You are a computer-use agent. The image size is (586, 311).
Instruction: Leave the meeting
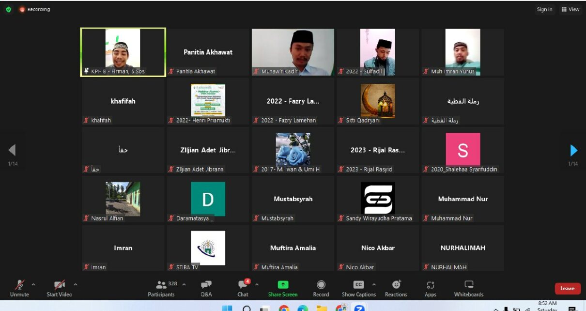click(x=567, y=288)
